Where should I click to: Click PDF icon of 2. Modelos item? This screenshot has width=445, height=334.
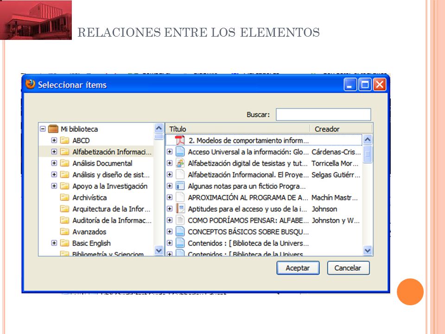pos(180,140)
